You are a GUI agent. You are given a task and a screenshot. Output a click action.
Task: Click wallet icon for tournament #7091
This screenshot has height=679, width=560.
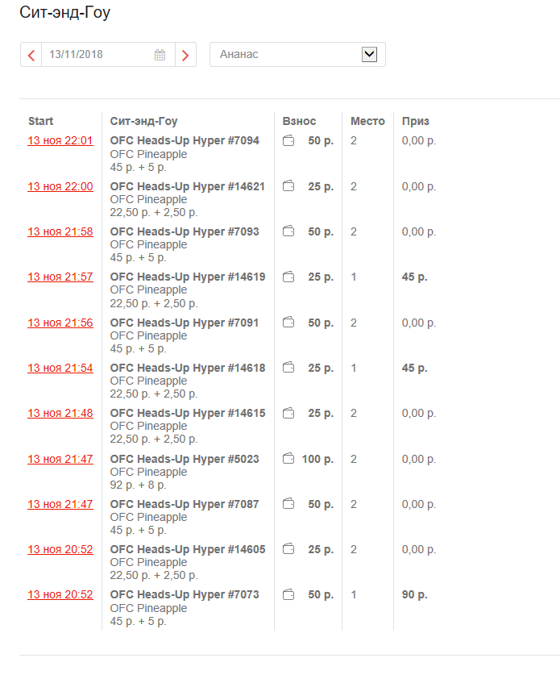[x=288, y=323]
